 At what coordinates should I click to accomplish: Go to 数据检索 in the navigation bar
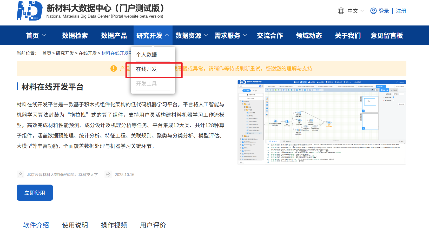tap(75, 35)
